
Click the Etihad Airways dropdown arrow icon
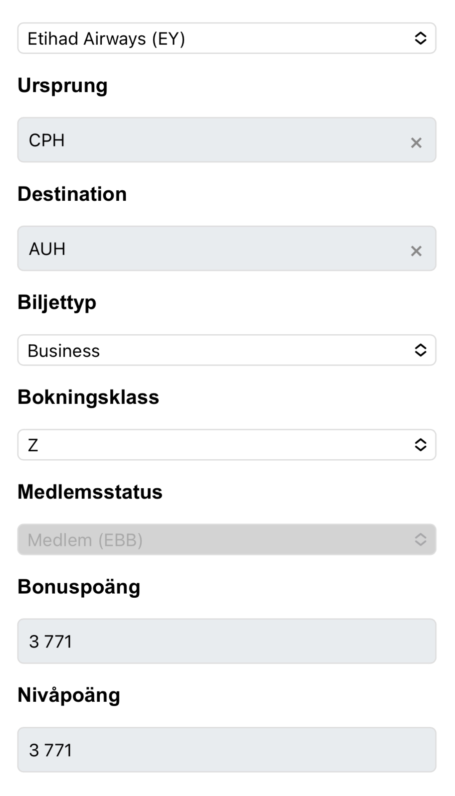420,38
